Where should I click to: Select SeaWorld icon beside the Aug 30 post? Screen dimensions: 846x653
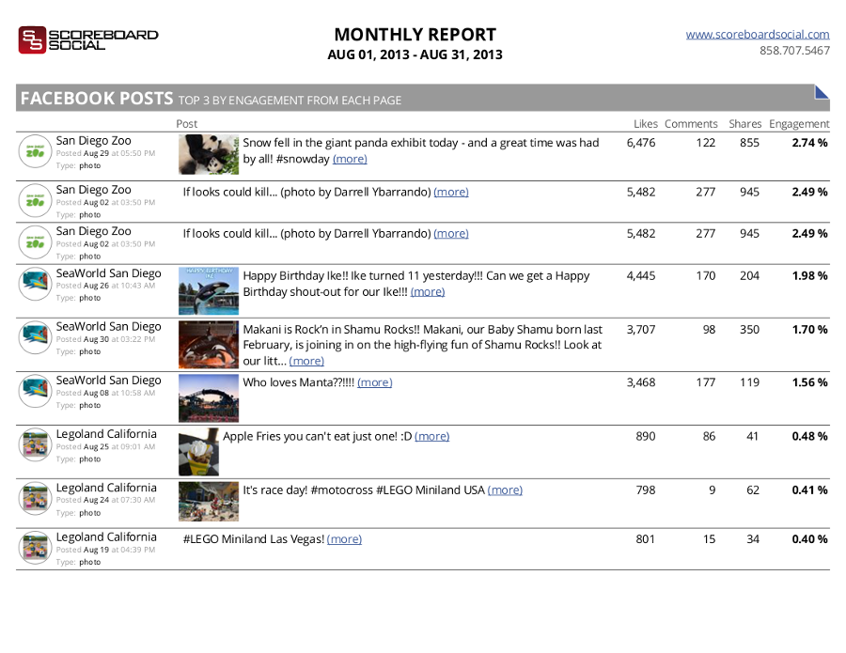[35, 337]
